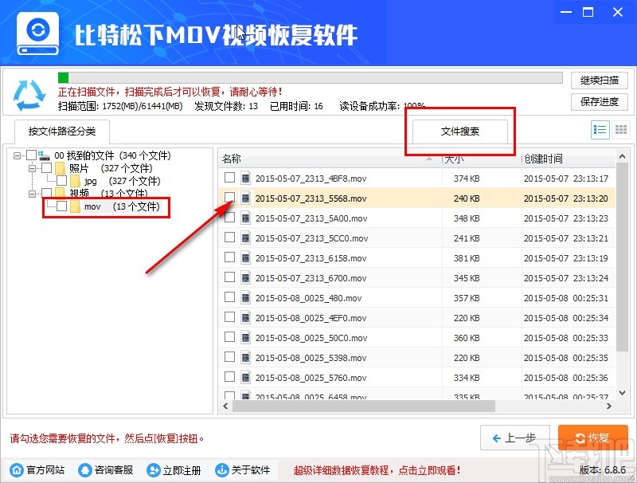The width and height of the screenshot is (637, 483).
Task: Tick the 00 找到的文件 root checkbox
Action: (x=31, y=155)
